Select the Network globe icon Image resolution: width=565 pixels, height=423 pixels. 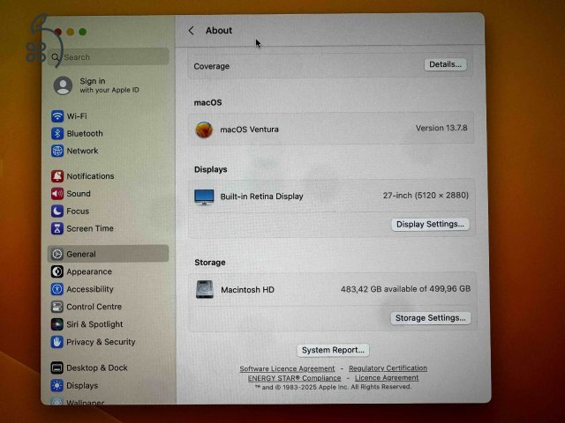(x=57, y=151)
